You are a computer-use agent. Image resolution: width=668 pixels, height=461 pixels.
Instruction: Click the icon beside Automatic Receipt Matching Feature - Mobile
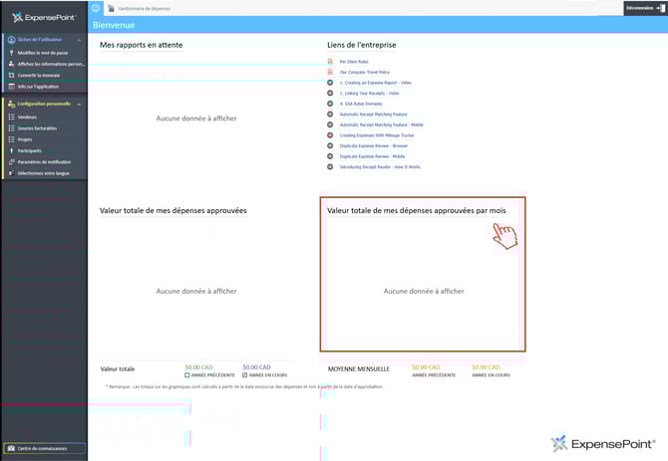point(330,124)
